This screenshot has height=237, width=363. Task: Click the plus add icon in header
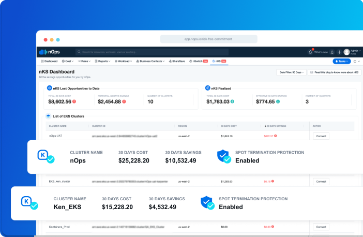[x=339, y=52]
